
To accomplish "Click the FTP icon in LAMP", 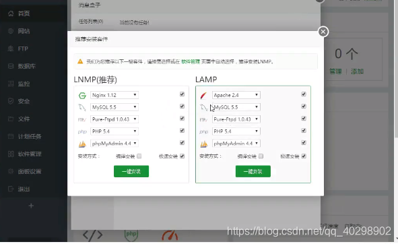I will pyautogui.click(x=203, y=119).
